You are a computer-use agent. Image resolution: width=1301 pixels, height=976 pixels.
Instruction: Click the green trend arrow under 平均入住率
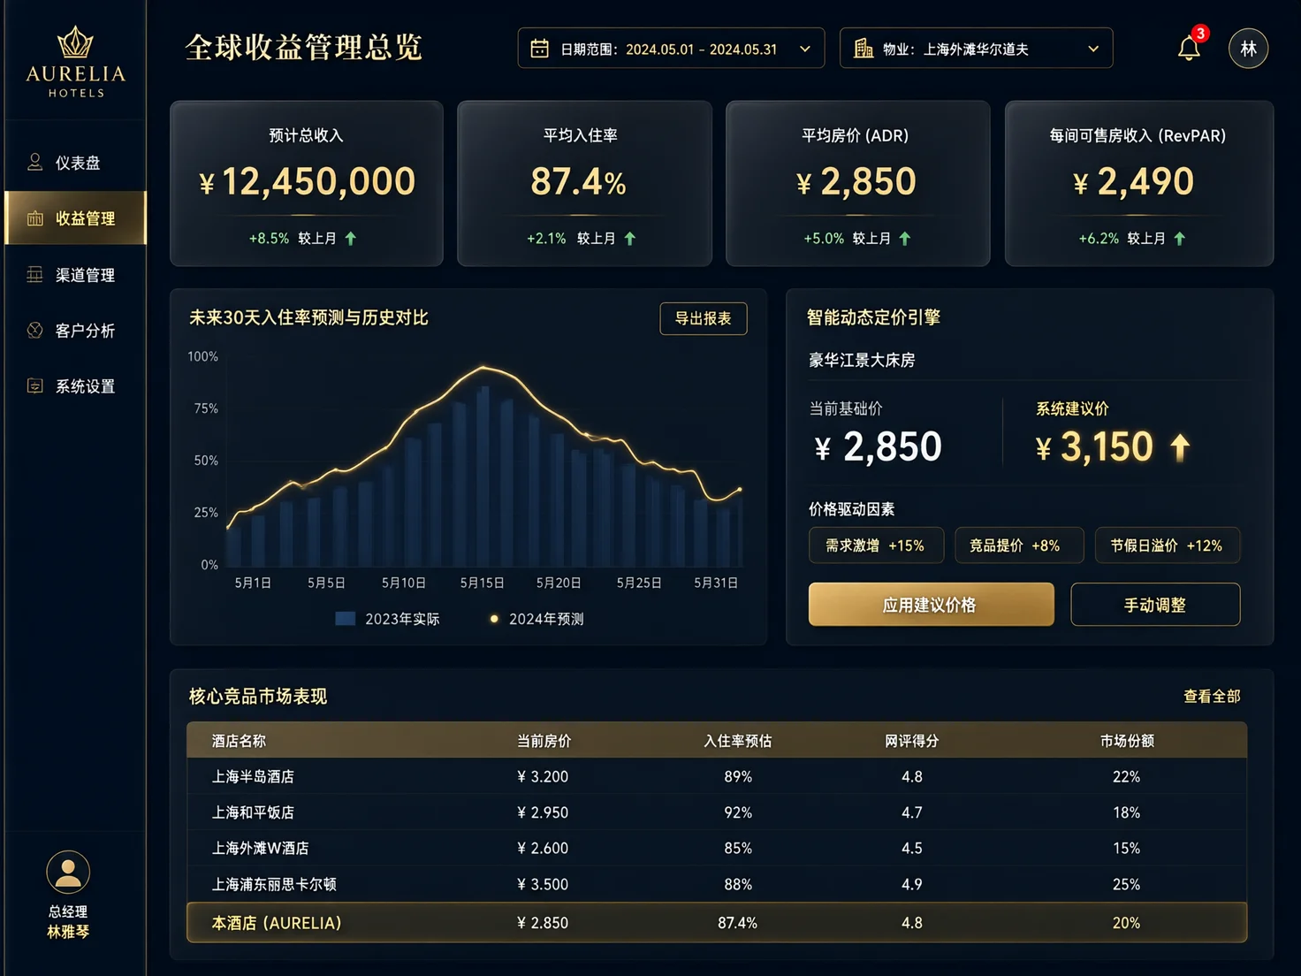630,239
